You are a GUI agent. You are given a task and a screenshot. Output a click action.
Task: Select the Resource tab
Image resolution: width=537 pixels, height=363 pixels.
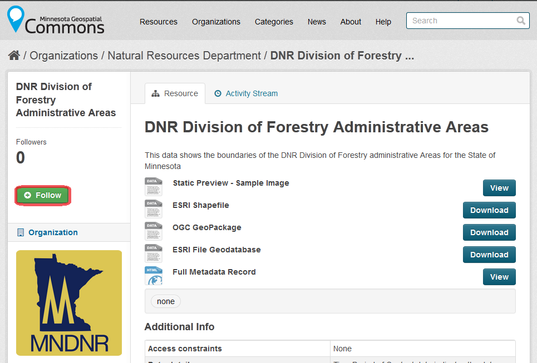(x=175, y=93)
